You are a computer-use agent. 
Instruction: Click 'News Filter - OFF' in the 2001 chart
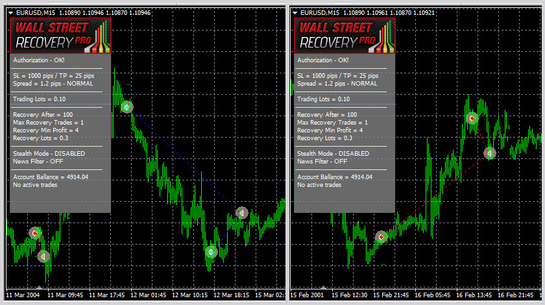click(x=322, y=162)
